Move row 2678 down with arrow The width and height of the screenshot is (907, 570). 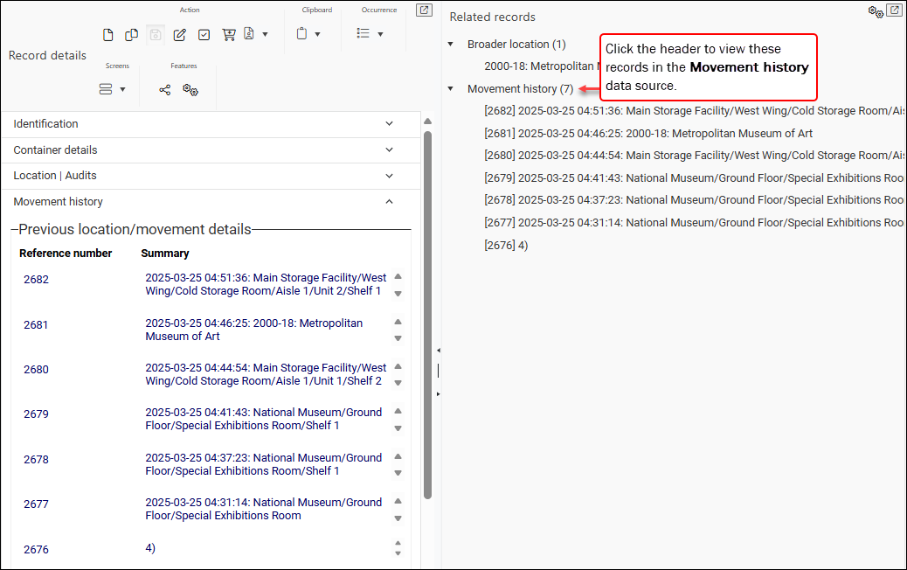point(398,473)
